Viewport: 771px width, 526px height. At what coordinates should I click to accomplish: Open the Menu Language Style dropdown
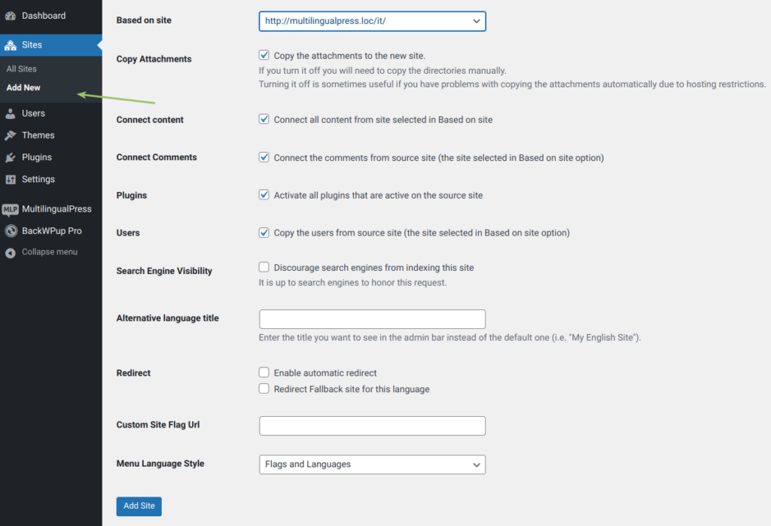coord(372,464)
